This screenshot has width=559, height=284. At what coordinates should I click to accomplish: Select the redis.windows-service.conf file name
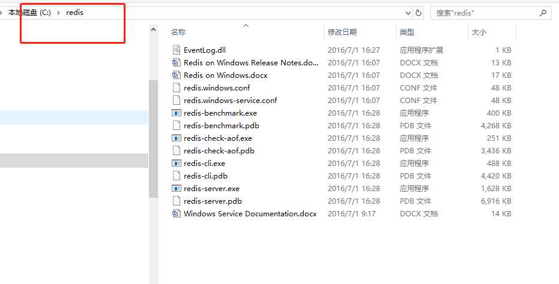[231, 101]
